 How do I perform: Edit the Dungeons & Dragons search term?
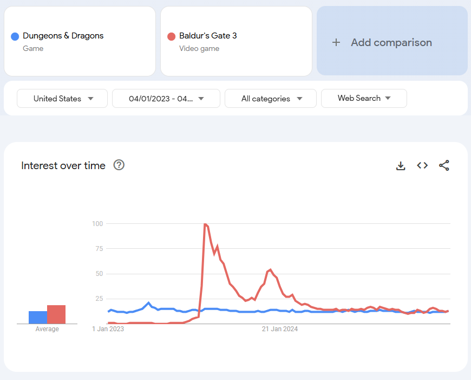click(x=63, y=36)
